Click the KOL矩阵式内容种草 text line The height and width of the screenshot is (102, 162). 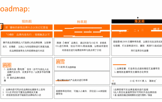pyautogui.click(x=67, y=67)
